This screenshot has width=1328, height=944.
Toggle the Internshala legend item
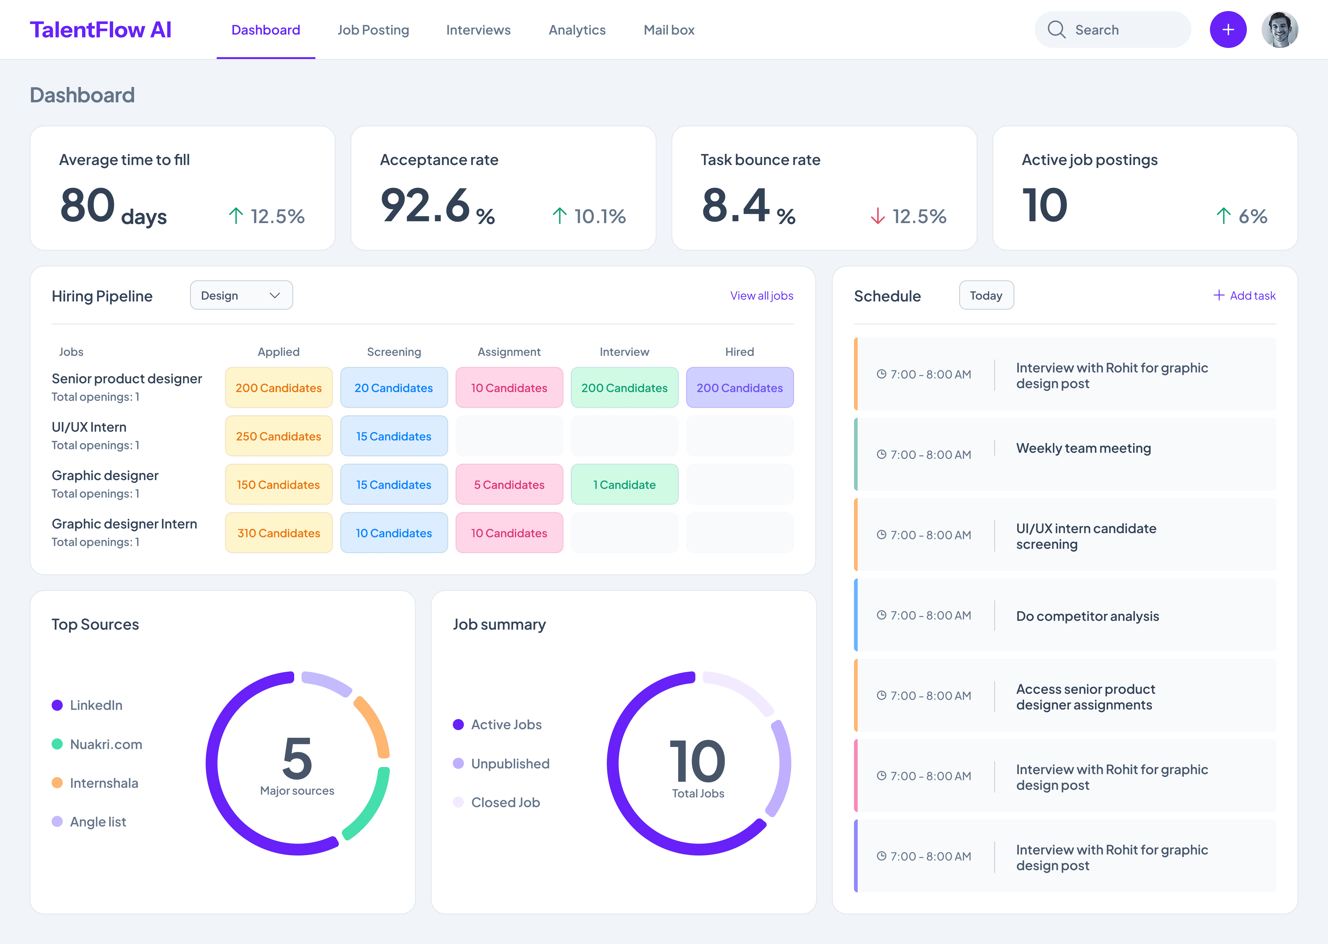click(96, 783)
